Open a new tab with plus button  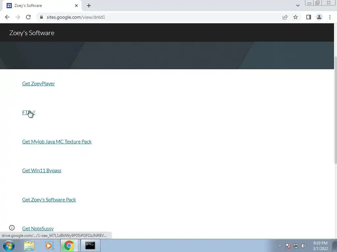89,6
